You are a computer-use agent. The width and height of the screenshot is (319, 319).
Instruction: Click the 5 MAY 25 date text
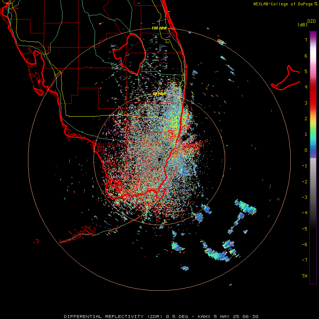coord(226,317)
